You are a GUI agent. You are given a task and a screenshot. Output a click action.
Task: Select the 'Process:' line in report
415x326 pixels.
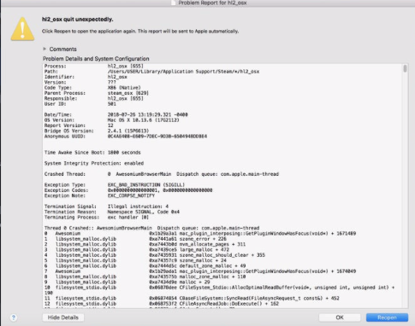94,66
